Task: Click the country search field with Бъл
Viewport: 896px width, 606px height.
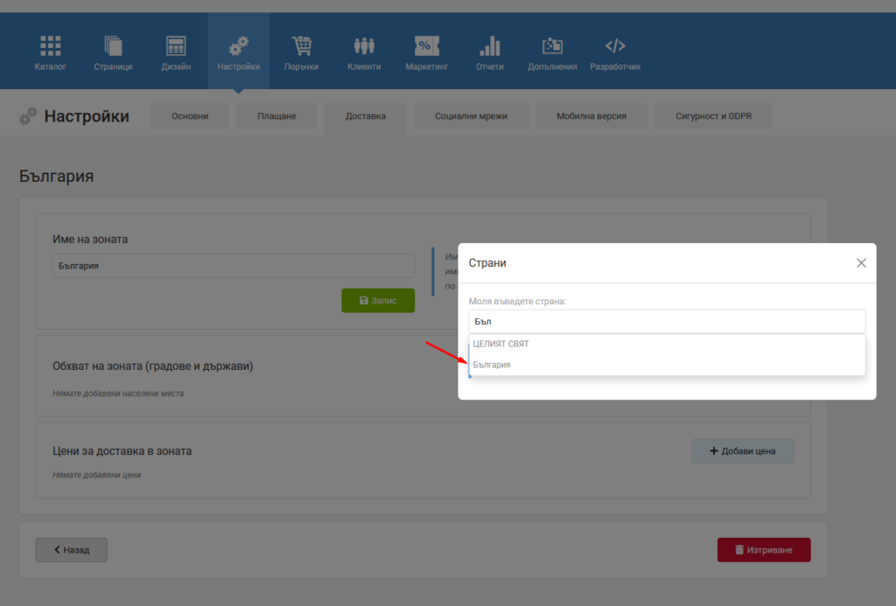Action: point(667,322)
